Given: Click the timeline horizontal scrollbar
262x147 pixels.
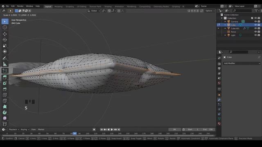Looking at the screenshot, I should tap(108, 136).
